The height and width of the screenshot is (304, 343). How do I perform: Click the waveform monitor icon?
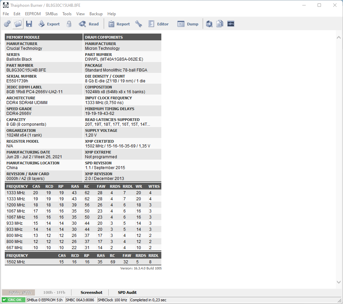231,24
